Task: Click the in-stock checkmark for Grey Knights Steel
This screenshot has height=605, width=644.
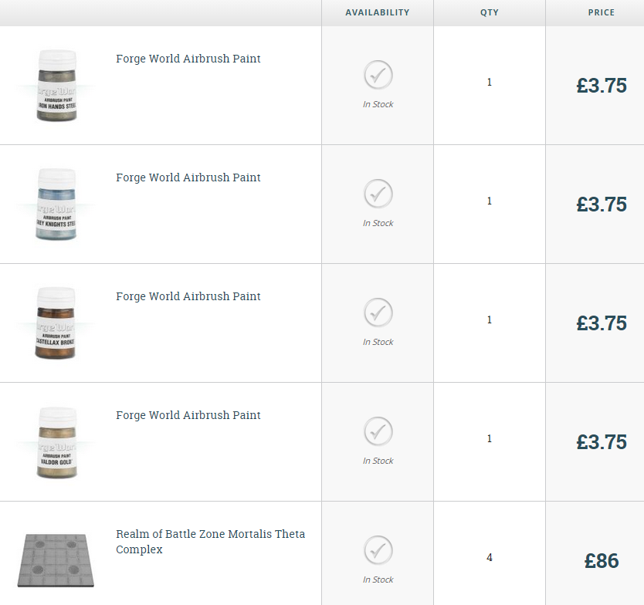Action: point(378,194)
